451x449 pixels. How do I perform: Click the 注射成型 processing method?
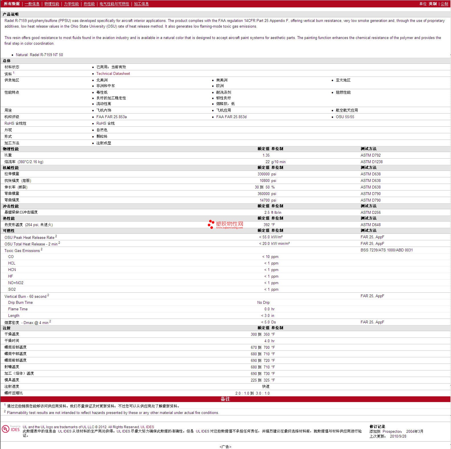tap(104, 143)
